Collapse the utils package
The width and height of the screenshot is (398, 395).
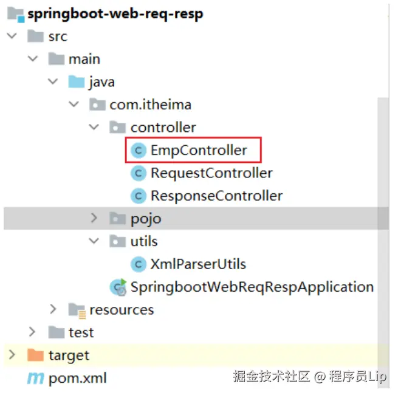94,241
